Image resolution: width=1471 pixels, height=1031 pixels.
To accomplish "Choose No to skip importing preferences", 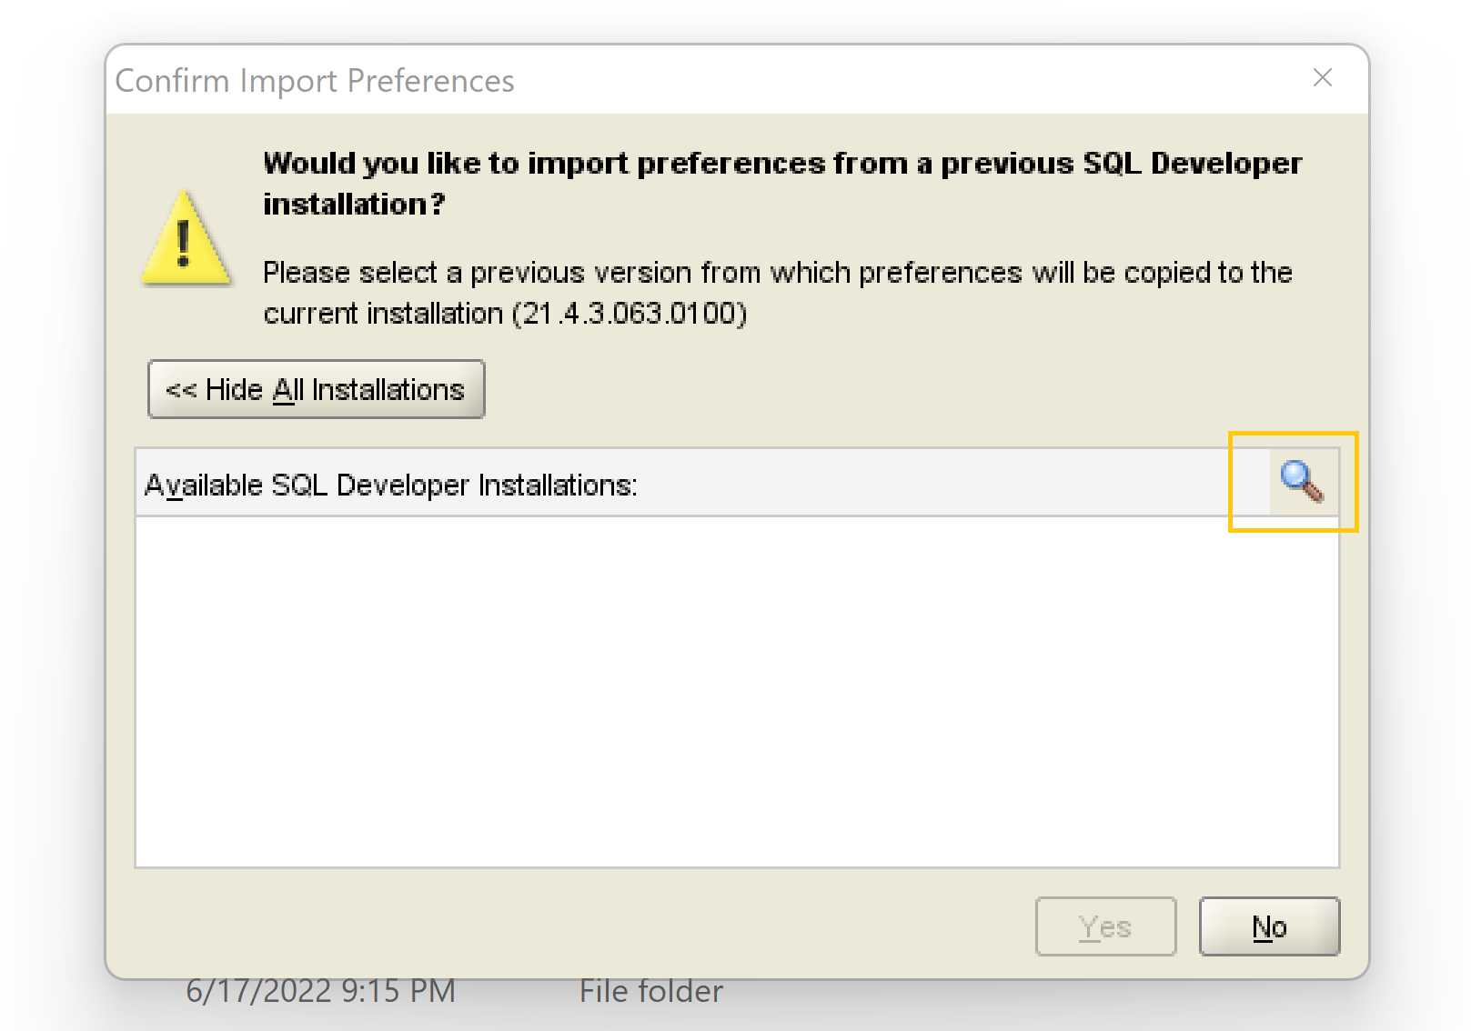I will (1269, 926).
